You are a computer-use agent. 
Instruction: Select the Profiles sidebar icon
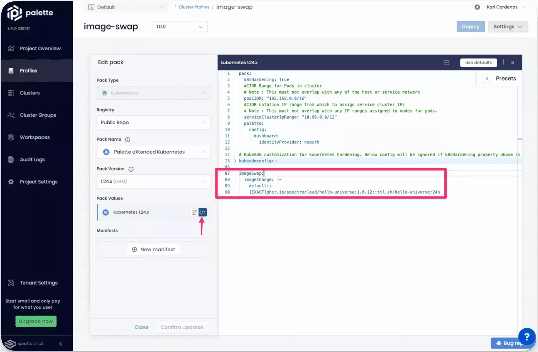click(11, 70)
